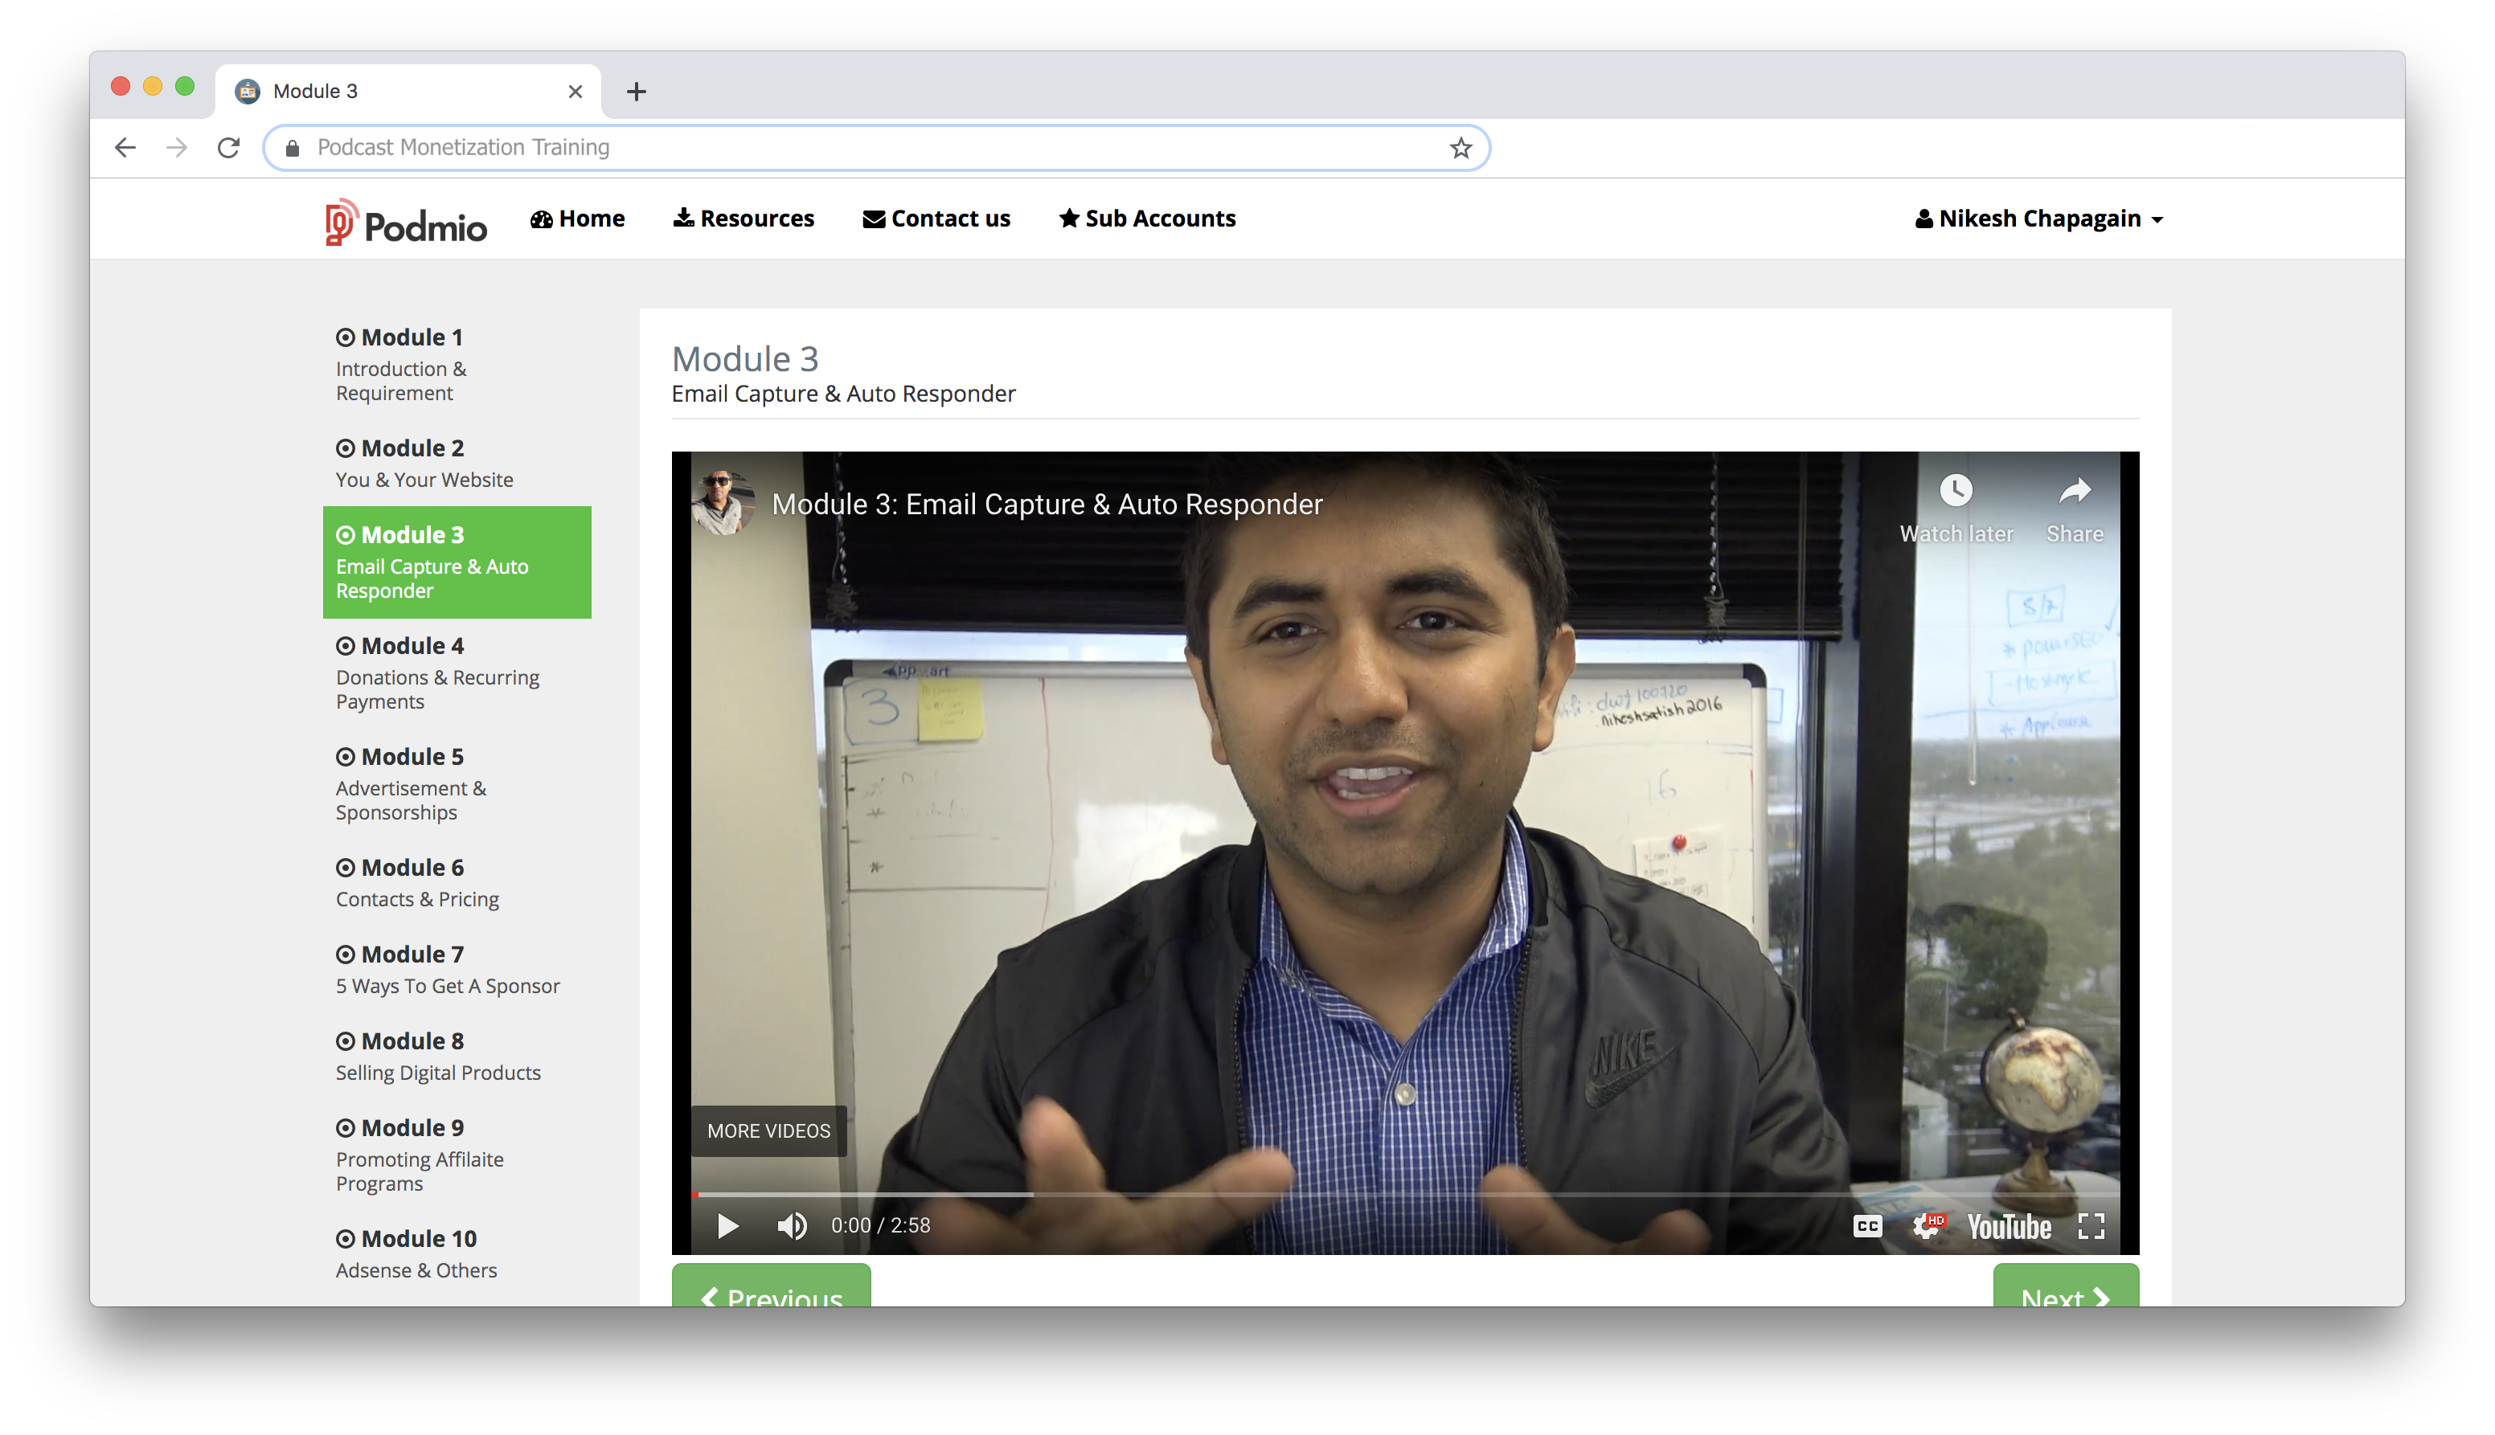The width and height of the screenshot is (2495, 1435).
Task: Click the browser back arrow
Action: [x=125, y=148]
